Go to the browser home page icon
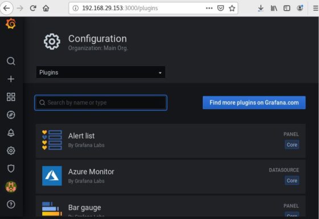This screenshot has width=319, height=219. point(46,8)
